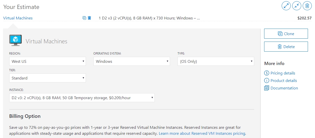
Task: Click the dollar icon next to Pricing details
Action: [x=267, y=73]
